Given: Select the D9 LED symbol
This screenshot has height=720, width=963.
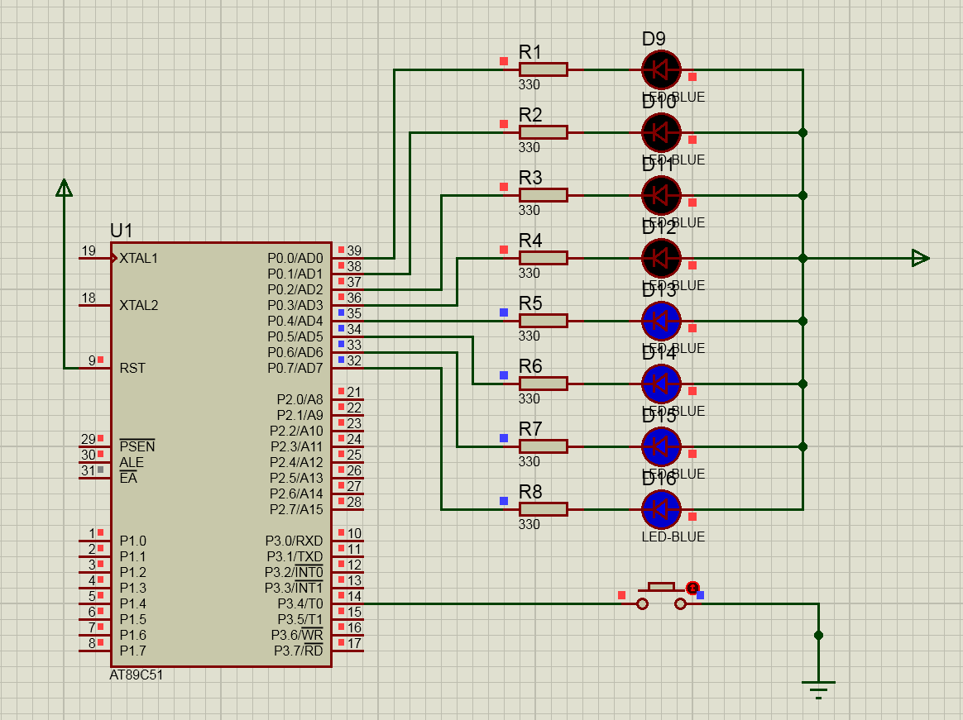Looking at the screenshot, I should tap(661, 69).
